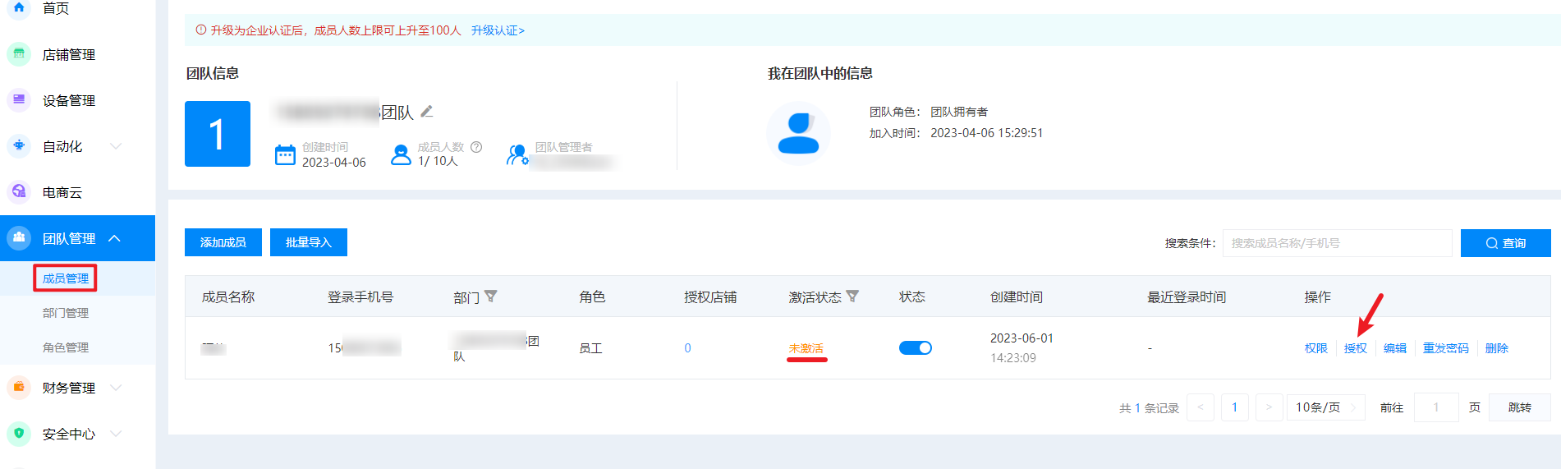Image resolution: width=1561 pixels, height=469 pixels.
Task: Click the 升级认证 link in banner
Action: pyautogui.click(x=498, y=30)
